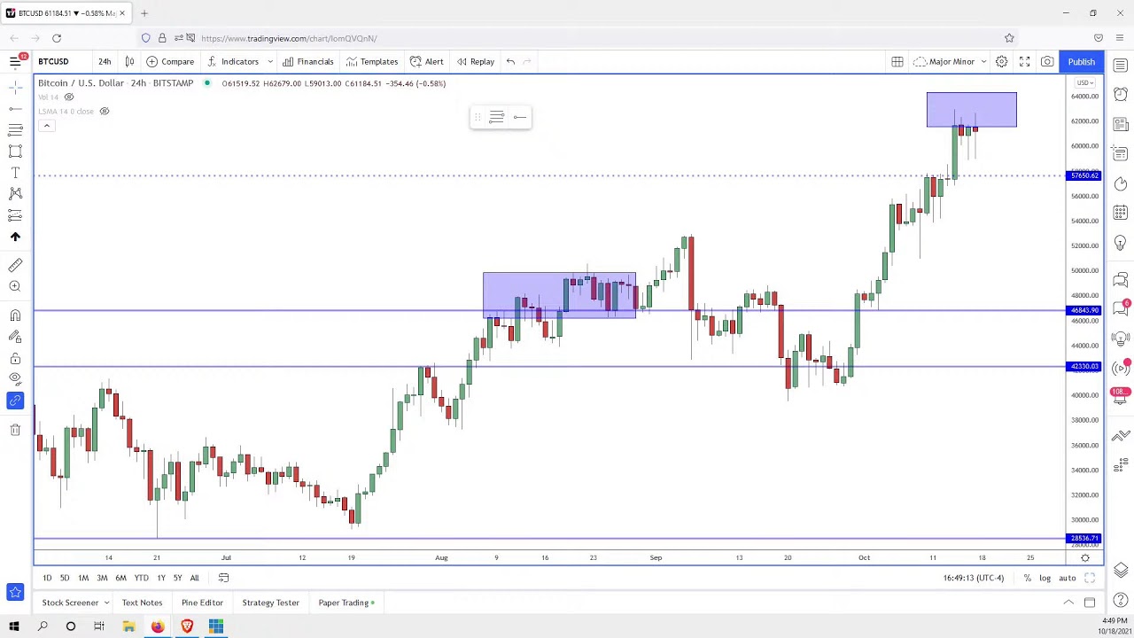The image size is (1134, 638).
Task: Enter fullscreen mode
Action: point(1024,61)
